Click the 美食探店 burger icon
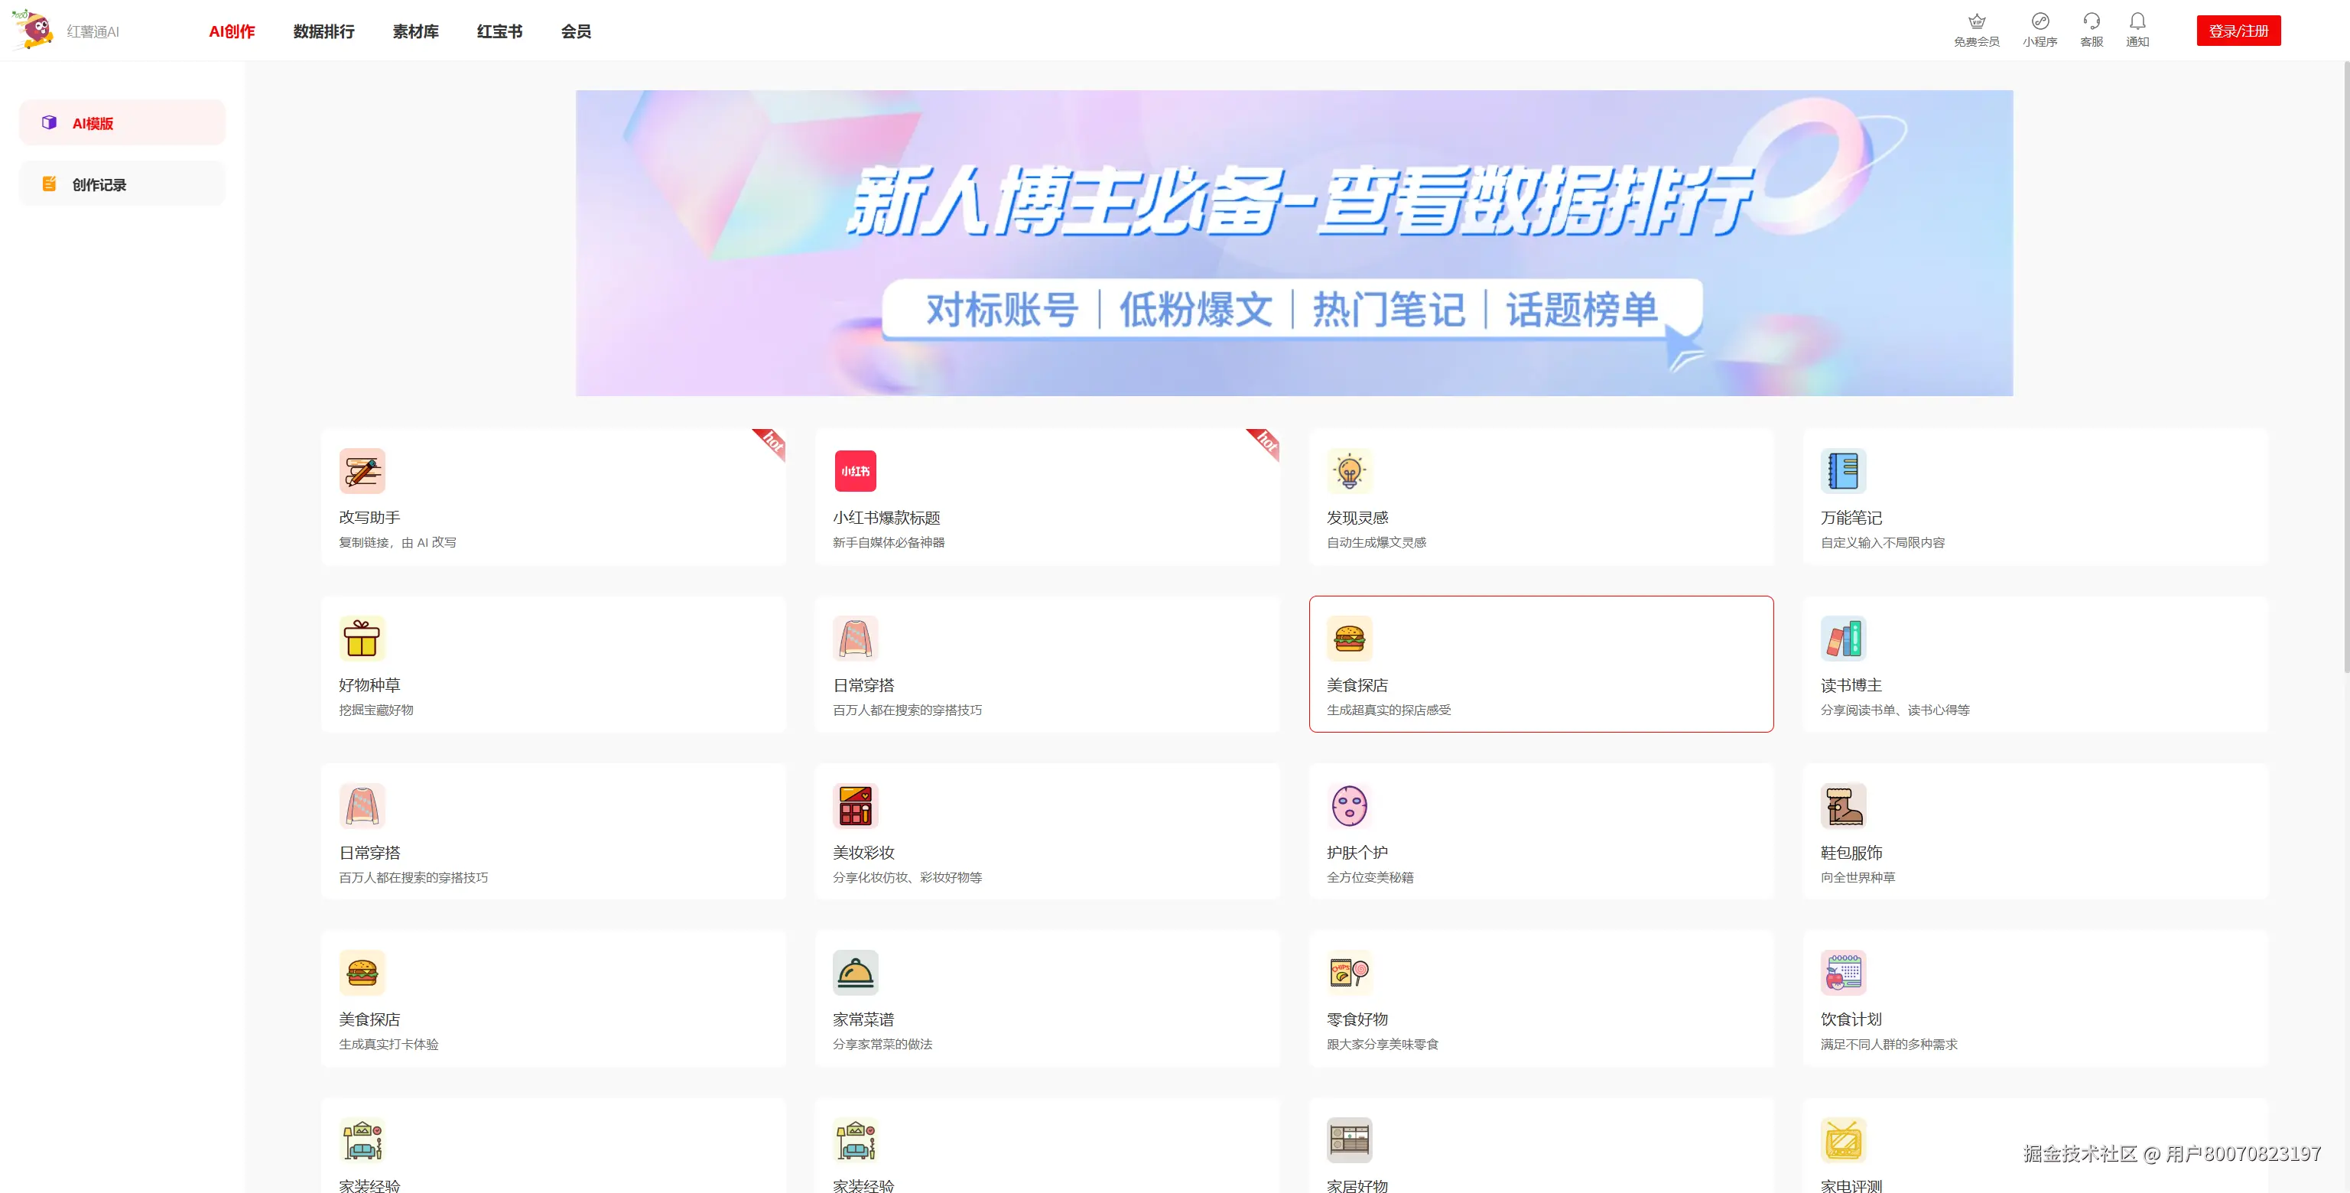The height and width of the screenshot is (1193, 2350). pyautogui.click(x=1351, y=639)
